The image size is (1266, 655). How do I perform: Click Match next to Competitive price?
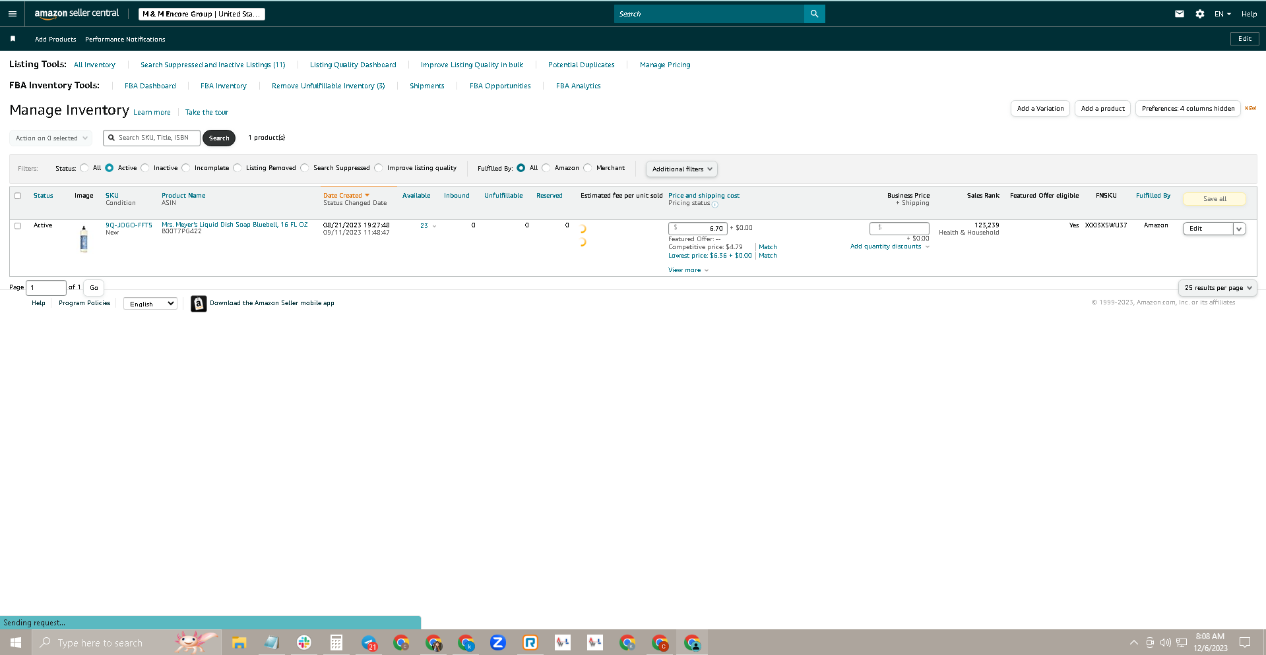pos(768,247)
